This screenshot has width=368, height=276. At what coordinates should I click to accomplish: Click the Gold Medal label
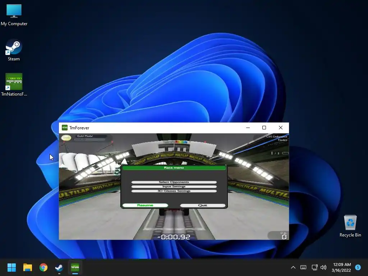(85, 136)
